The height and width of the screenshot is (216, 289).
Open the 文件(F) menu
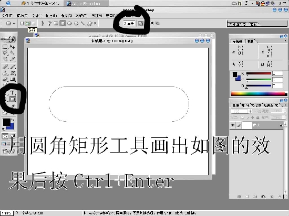7,16
